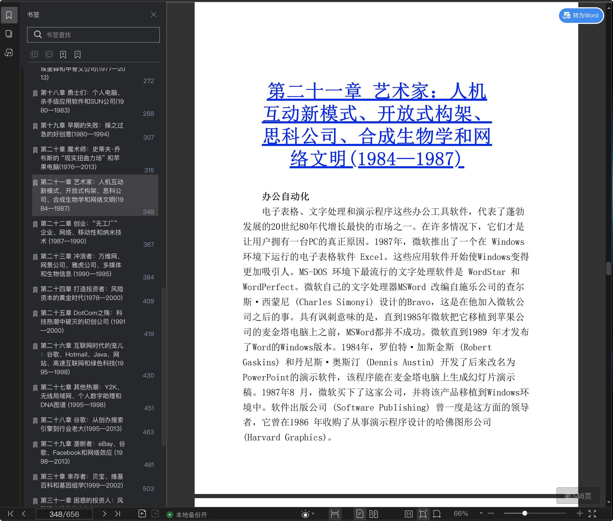This screenshot has width=613, height=521.
Task: Click the 办公自动化 heading text
Action: 285,196
